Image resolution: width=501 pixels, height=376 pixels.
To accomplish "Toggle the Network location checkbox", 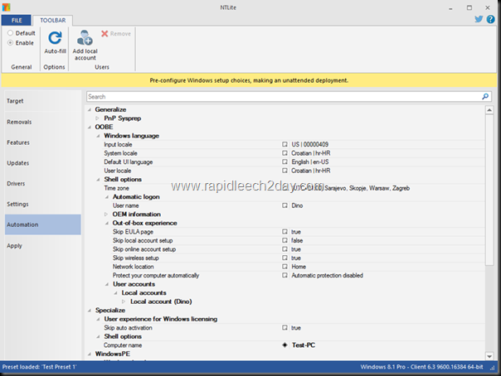I will [285, 267].
